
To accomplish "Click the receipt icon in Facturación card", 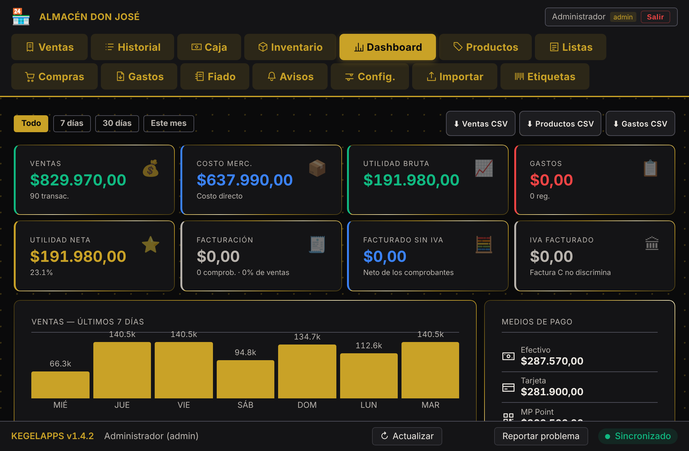I will coord(317,244).
